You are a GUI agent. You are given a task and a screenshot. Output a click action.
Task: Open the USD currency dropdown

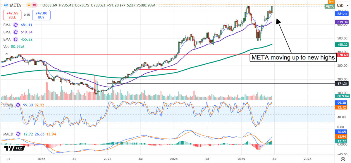[x=342, y=6]
